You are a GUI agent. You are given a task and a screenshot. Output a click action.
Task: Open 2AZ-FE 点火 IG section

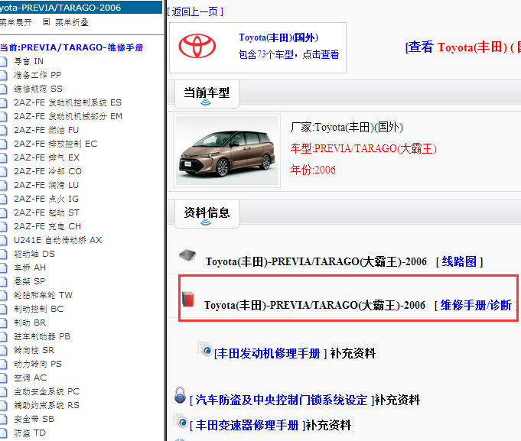pos(46,199)
